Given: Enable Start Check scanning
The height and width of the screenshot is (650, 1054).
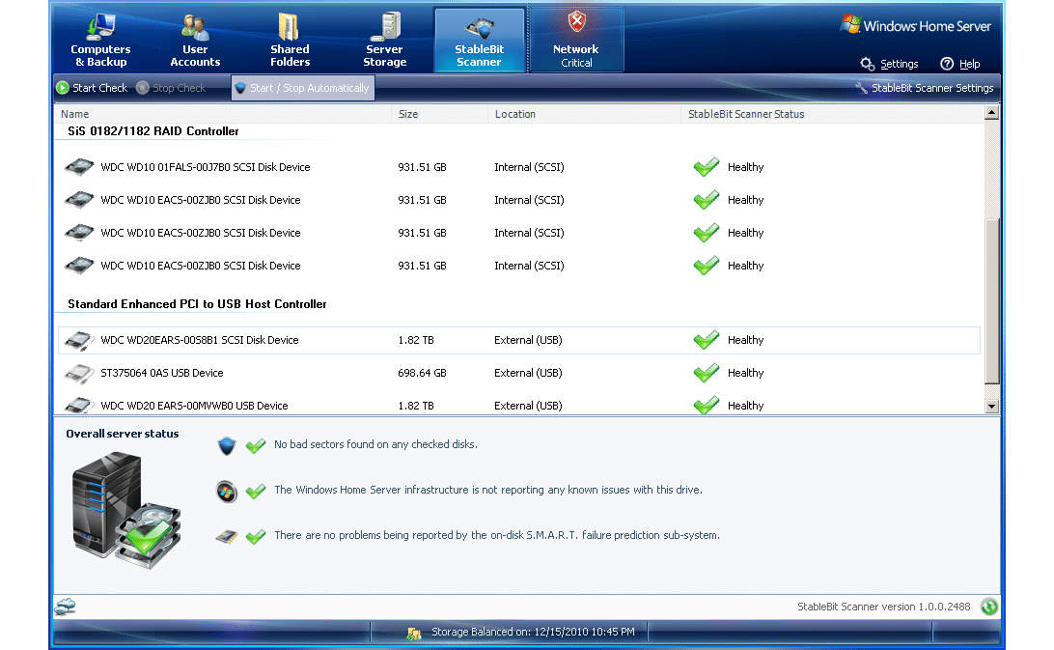Looking at the screenshot, I should point(92,88).
